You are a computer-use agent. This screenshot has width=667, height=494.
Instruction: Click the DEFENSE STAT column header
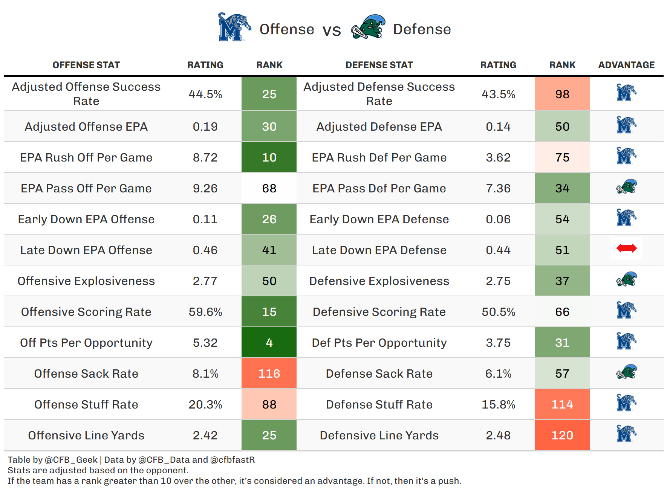(x=379, y=65)
